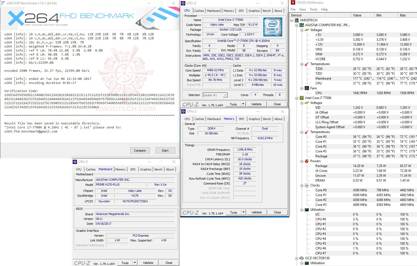Screen dimensions: 417x266
Task: Click the PRIME H270-PLUS model field
Action: pos(120,185)
